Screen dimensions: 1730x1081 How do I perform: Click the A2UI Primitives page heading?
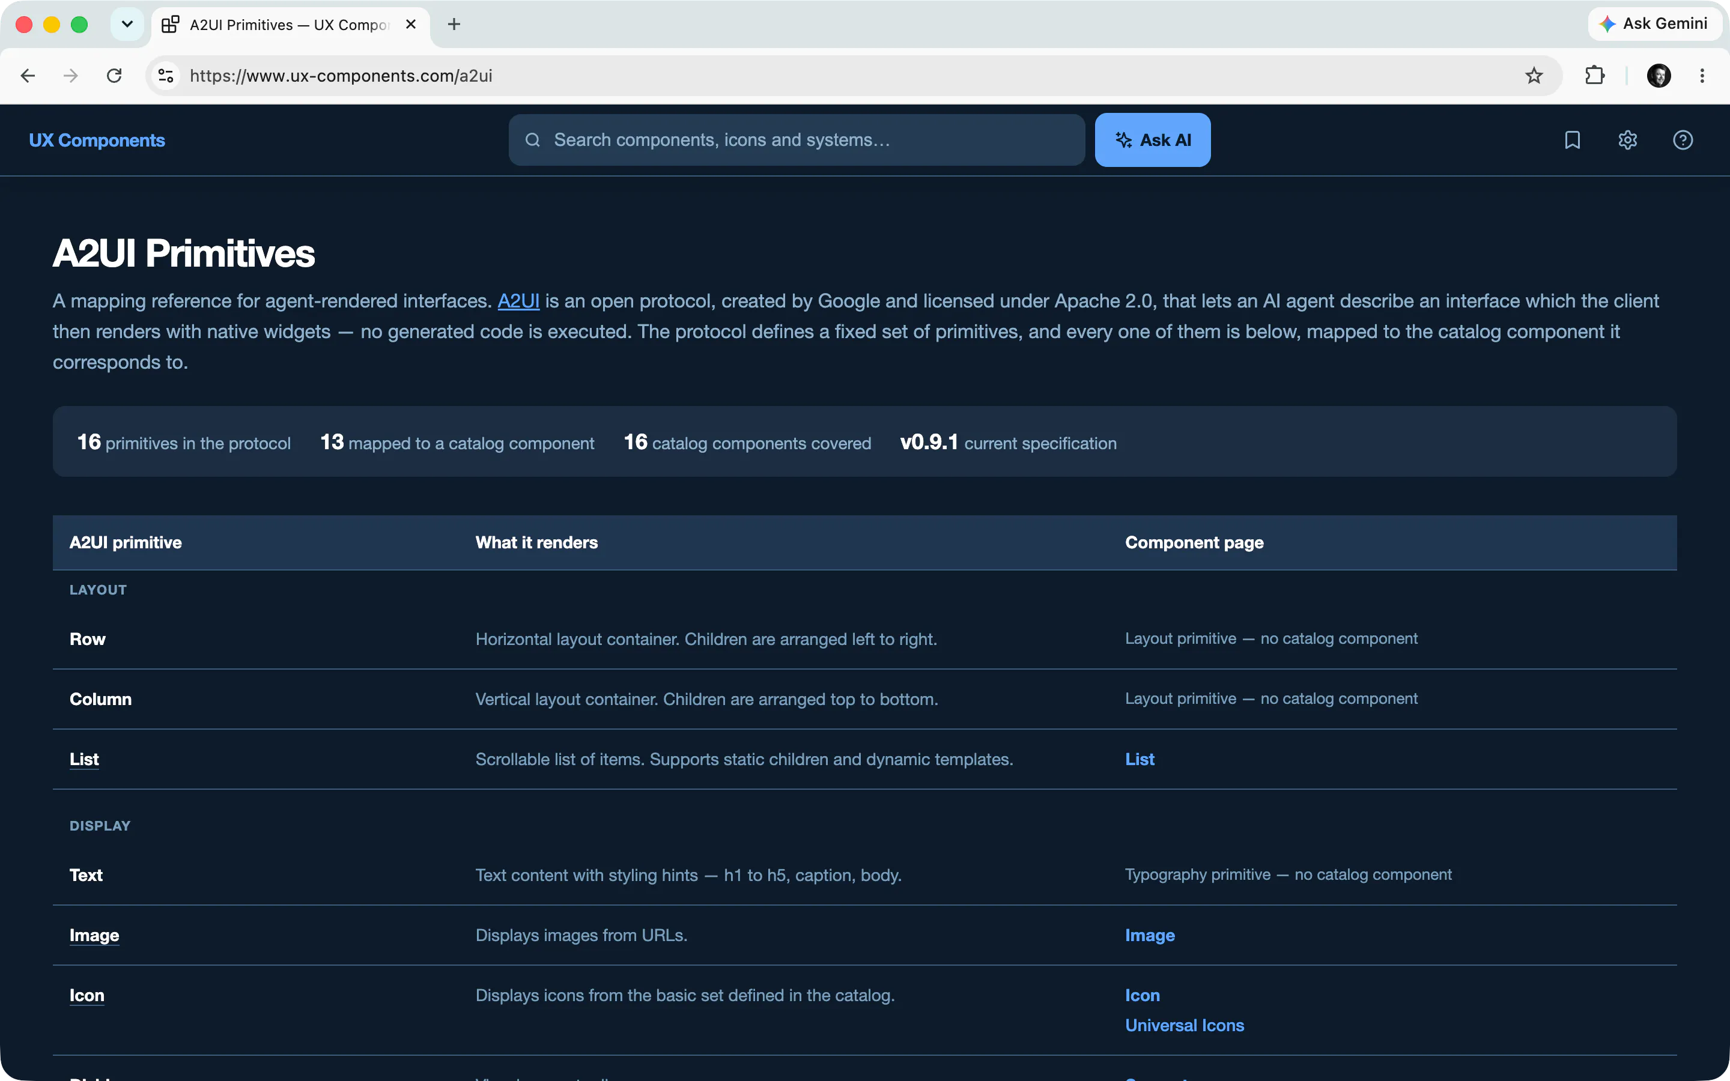(184, 253)
